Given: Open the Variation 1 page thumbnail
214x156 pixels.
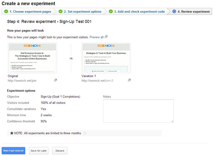Looking at the screenshot, I should point(106,58).
